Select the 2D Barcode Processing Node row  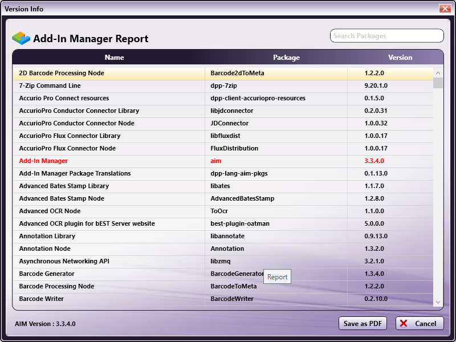[x=223, y=74]
